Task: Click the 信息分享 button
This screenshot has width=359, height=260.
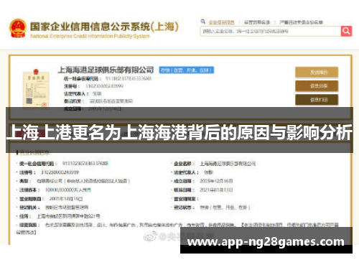Action: tap(317, 86)
